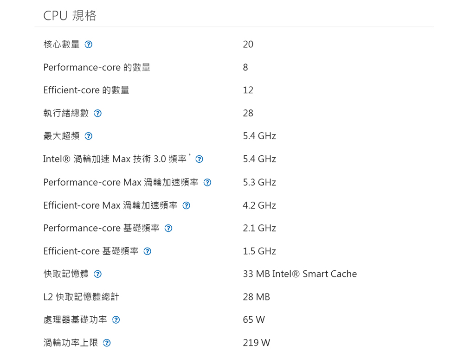Click the CPU 規格 section heading
464x358 pixels.
(70, 16)
